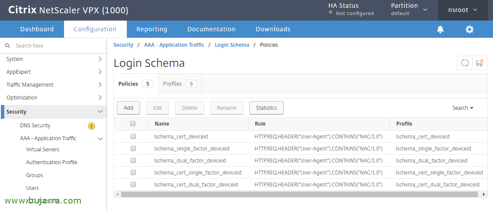Toggle the select-all checkbox in table header
This screenshot has height=210, width=493.
(x=133, y=123)
